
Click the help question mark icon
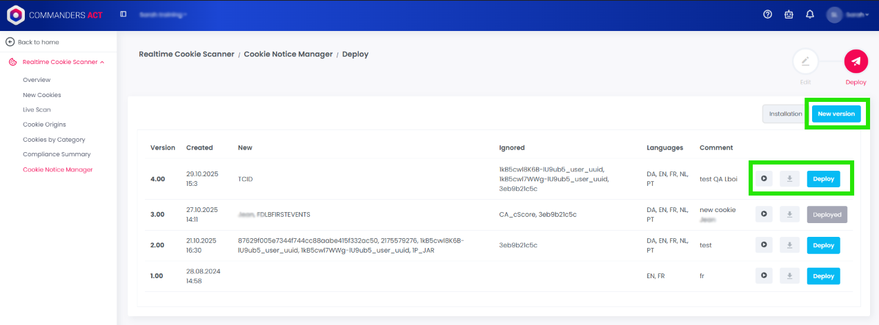767,14
